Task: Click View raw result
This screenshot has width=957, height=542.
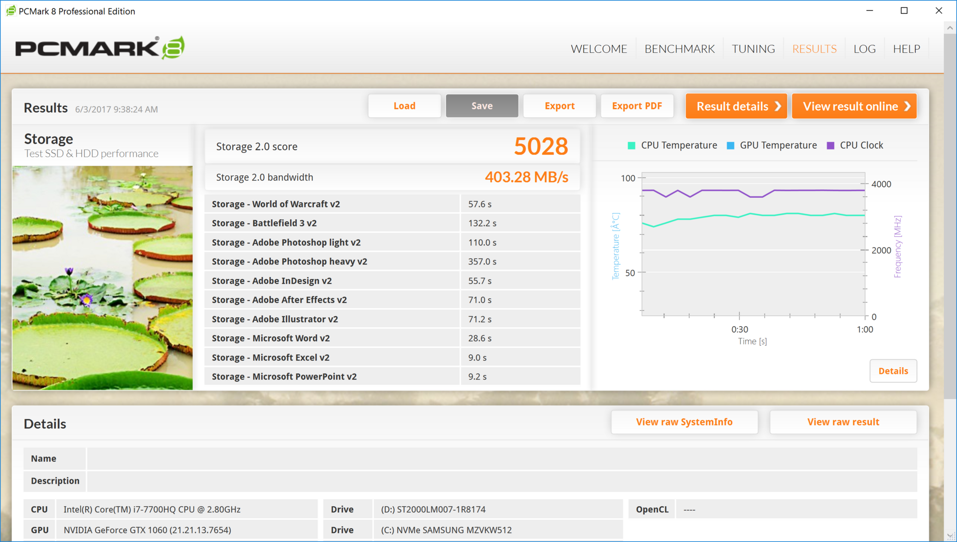Action: point(843,422)
